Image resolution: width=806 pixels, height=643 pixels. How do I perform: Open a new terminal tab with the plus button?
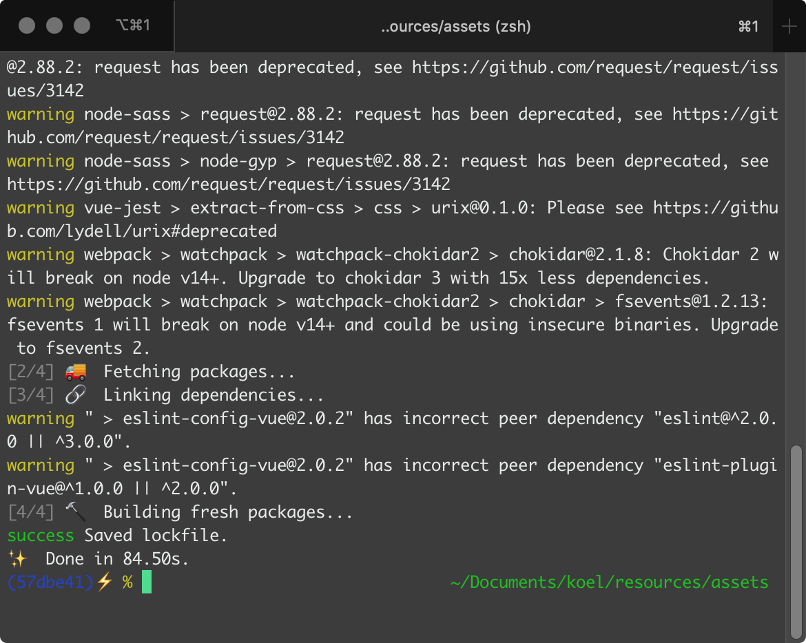pos(791,26)
